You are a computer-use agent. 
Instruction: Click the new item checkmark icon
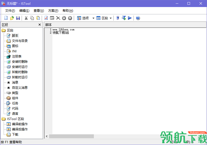tap(46, 18)
